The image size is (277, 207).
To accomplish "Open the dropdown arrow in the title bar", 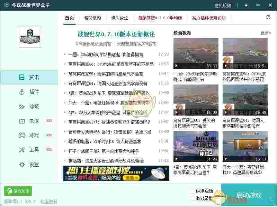I will pyautogui.click(x=247, y=5).
